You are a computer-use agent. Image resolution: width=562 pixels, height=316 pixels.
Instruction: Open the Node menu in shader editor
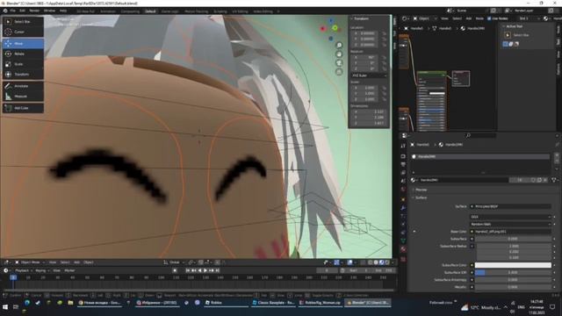479,18
